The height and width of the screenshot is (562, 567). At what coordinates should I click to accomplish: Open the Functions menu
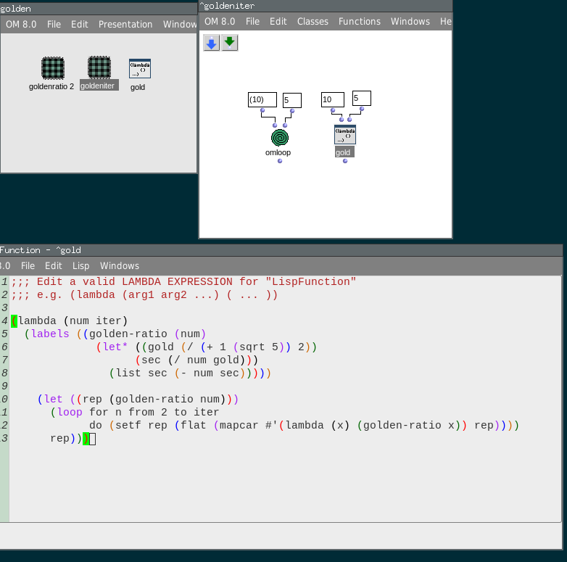point(359,22)
